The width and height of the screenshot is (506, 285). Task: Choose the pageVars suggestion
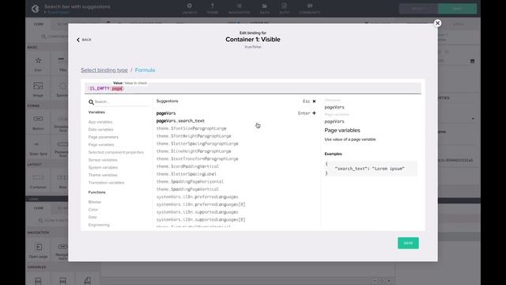coord(166,113)
